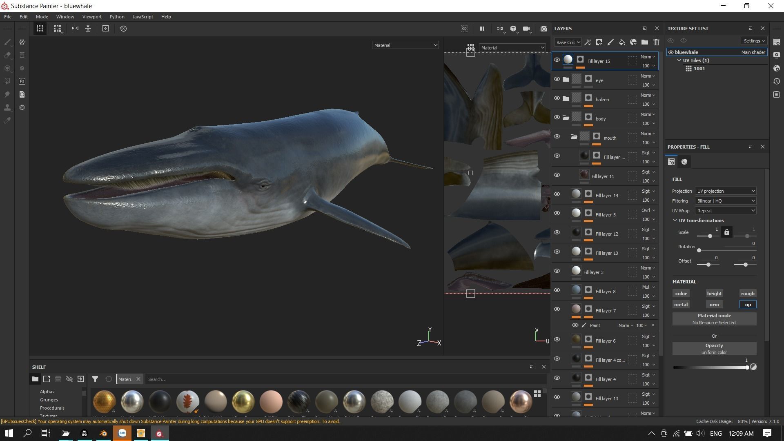This screenshot has width=784, height=441.
Task: Select the Clone stamp tool
Action: tap(7, 107)
